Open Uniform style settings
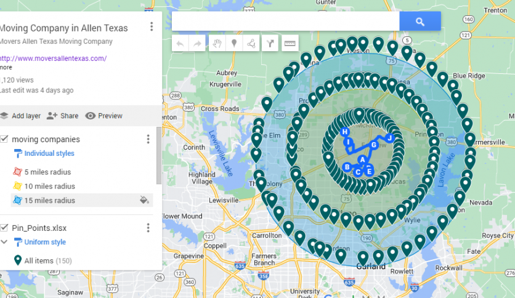 pyautogui.click(x=45, y=242)
